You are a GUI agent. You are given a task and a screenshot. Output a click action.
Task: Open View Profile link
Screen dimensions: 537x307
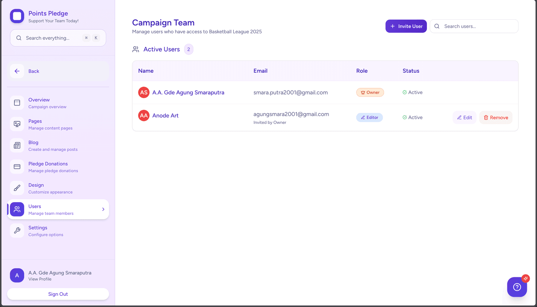[40, 279]
